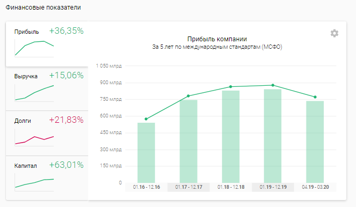Click the Капитал sparkline chart
Screen dimensions: 356x207
pos(34,182)
